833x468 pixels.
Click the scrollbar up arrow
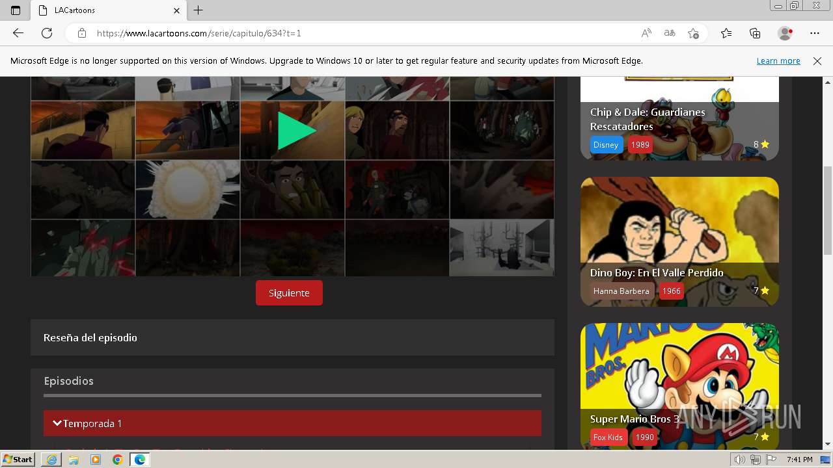(828, 83)
